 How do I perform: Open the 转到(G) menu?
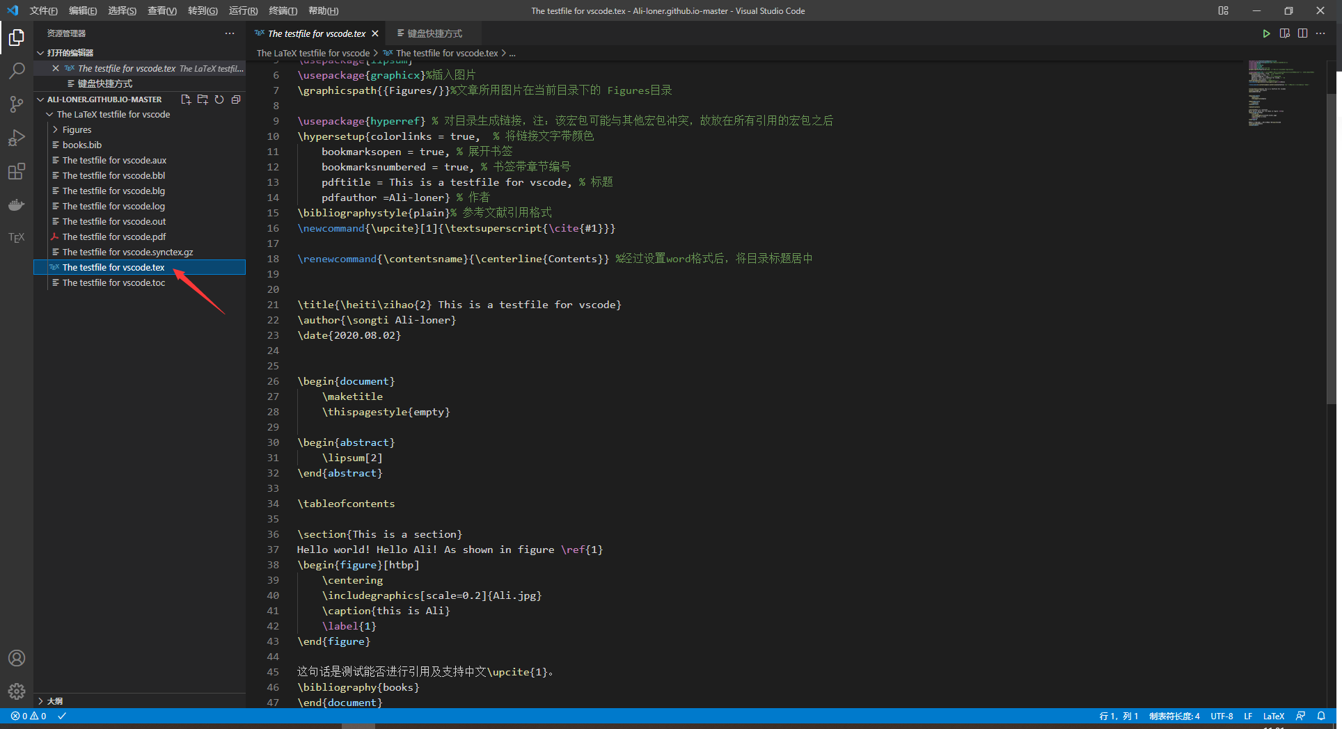click(x=203, y=10)
